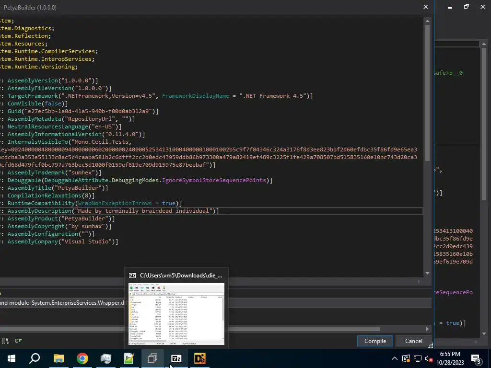
Task: Open the system monitor graph app in taskbar
Action: [x=106, y=358]
